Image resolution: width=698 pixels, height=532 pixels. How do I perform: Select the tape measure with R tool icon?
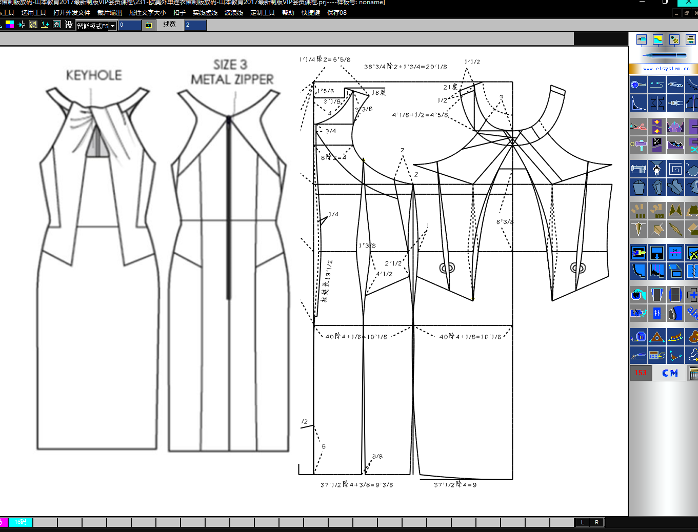(639, 337)
